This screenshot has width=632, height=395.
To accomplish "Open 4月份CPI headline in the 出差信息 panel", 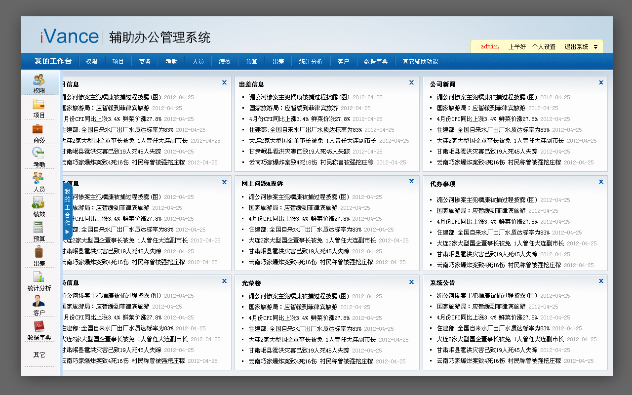I will click(x=299, y=119).
